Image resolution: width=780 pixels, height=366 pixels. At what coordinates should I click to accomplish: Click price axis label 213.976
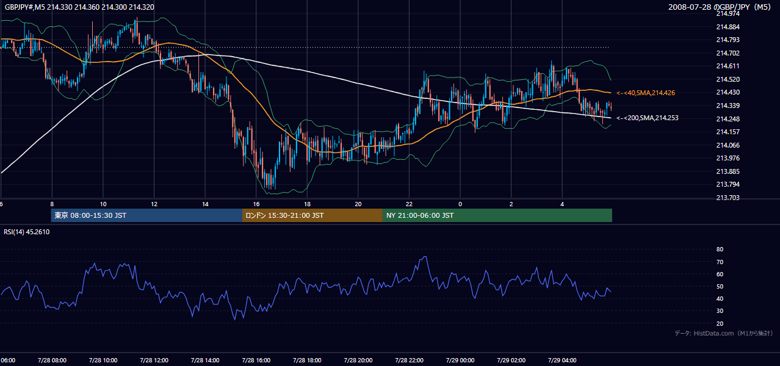pyautogui.click(x=727, y=158)
